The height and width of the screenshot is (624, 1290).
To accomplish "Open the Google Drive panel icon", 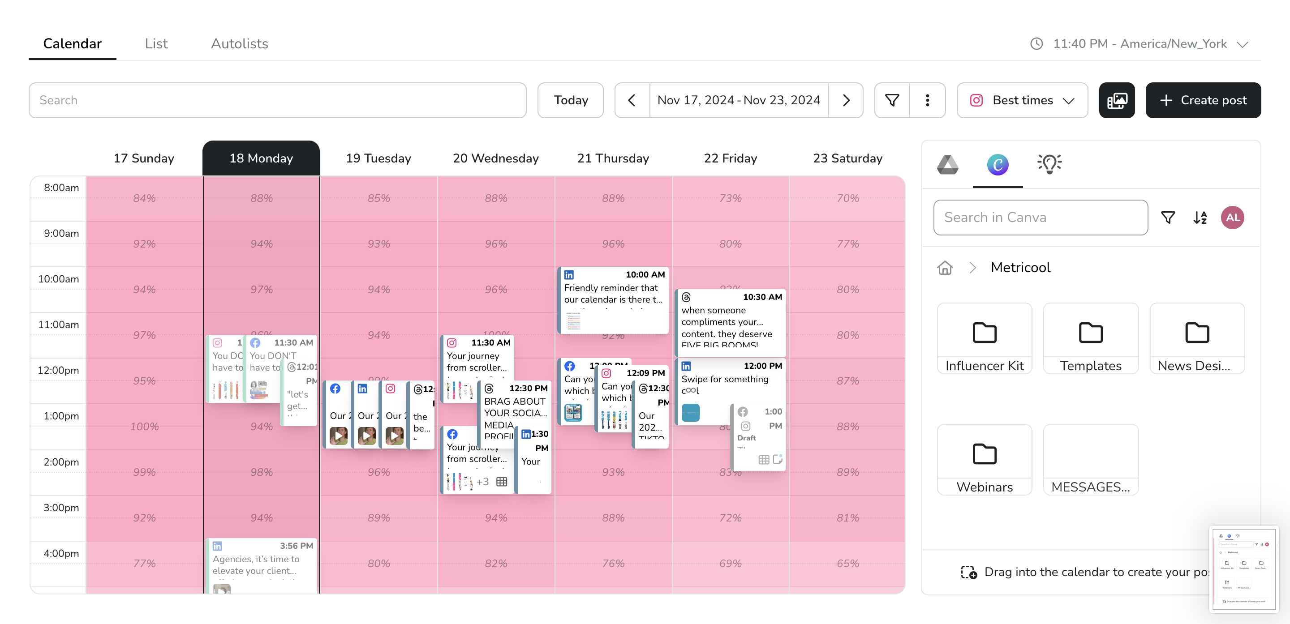I will 947,164.
